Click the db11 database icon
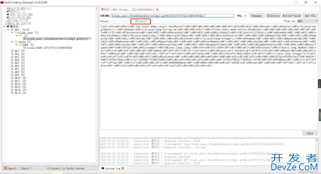The width and height of the screenshot is (321, 174). 12,81
